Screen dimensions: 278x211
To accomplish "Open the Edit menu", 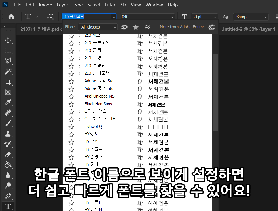I will (x=30, y=5).
